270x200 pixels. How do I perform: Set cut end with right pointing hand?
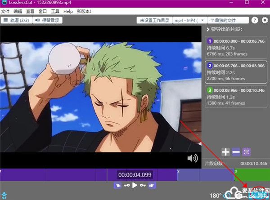(x=152, y=185)
